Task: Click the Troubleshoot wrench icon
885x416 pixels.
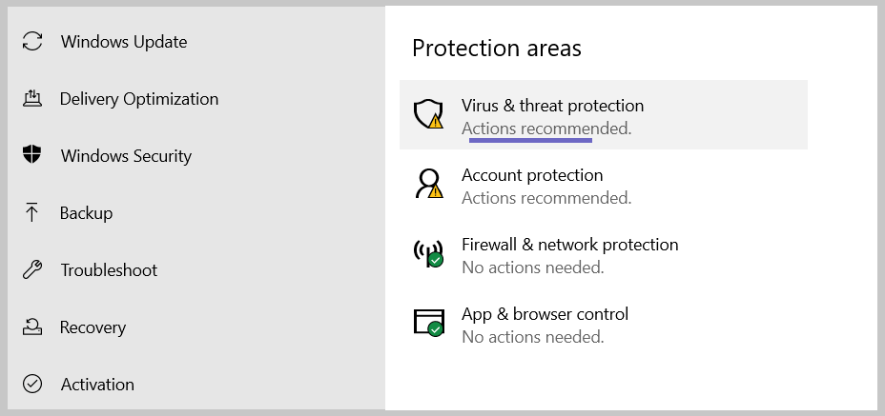Action: (x=32, y=270)
